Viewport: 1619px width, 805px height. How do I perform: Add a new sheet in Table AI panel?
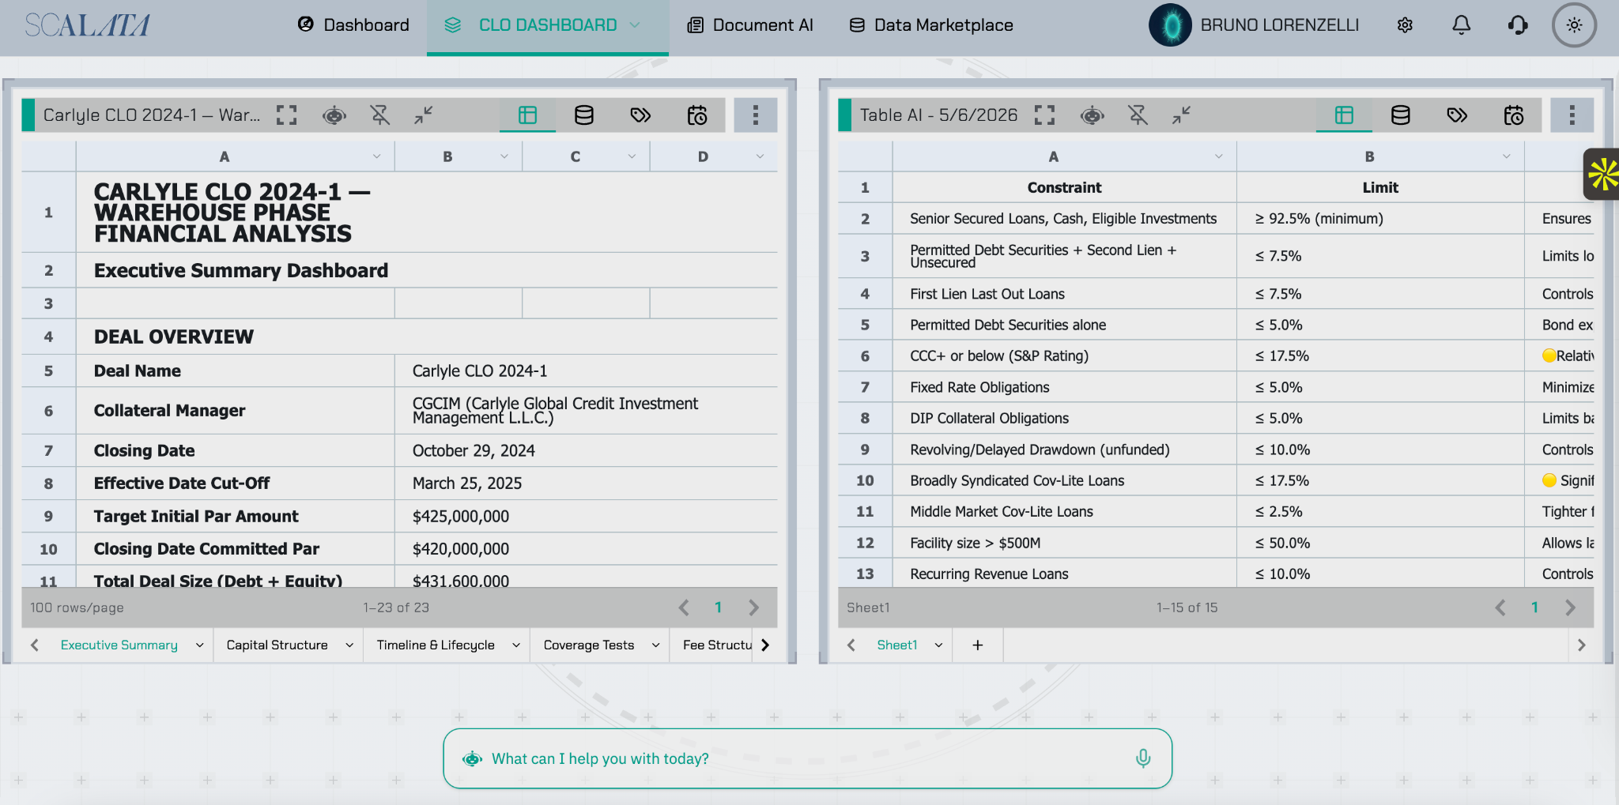click(978, 645)
